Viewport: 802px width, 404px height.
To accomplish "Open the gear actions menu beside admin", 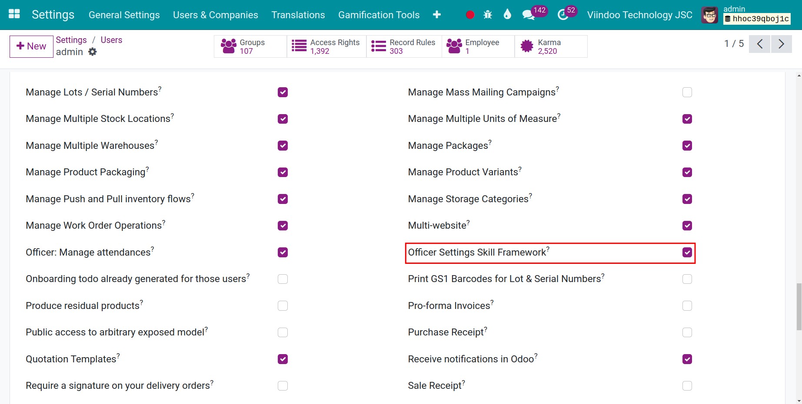I will (x=92, y=52).
